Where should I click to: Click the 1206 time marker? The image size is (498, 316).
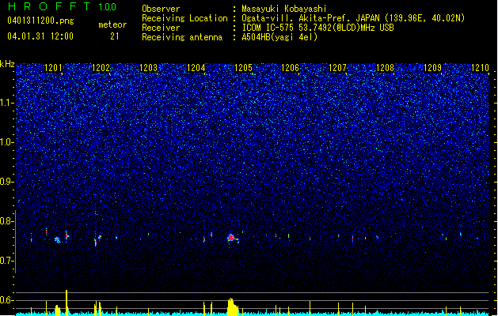[x=291, y=68]
